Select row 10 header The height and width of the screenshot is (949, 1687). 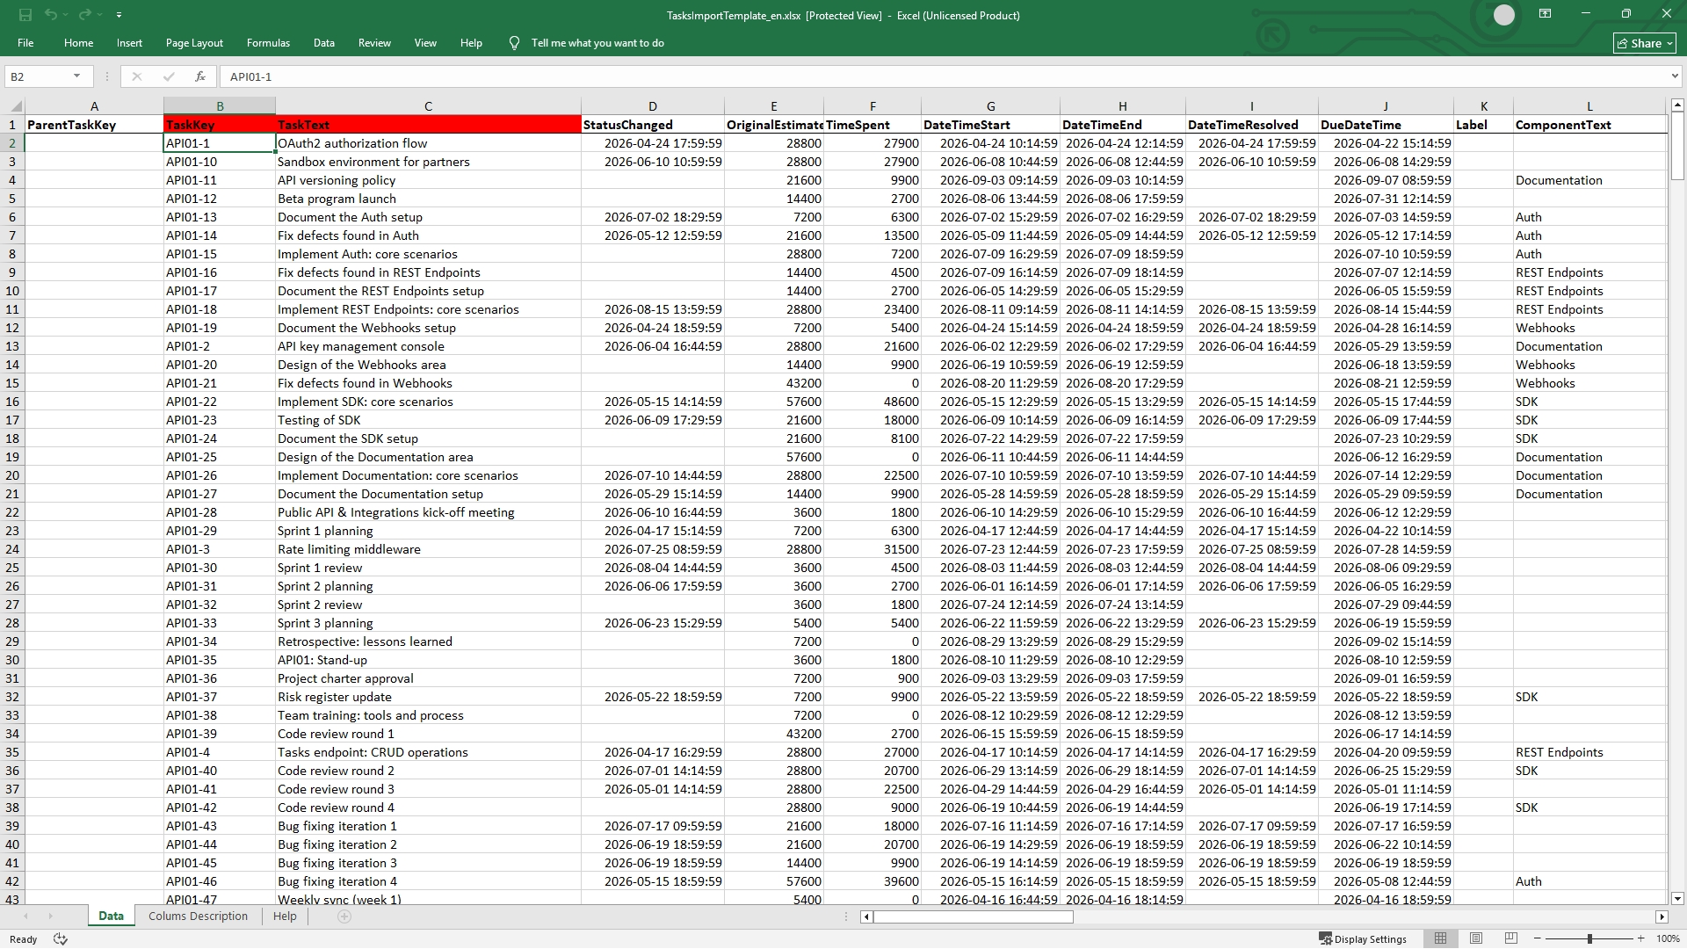point(12,291)
